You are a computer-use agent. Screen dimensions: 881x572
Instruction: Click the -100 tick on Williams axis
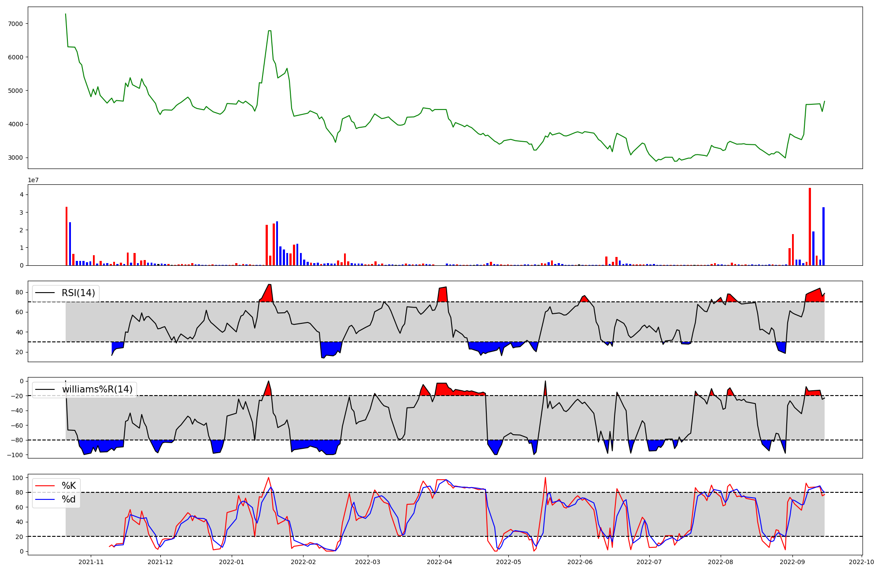(15, 455)
